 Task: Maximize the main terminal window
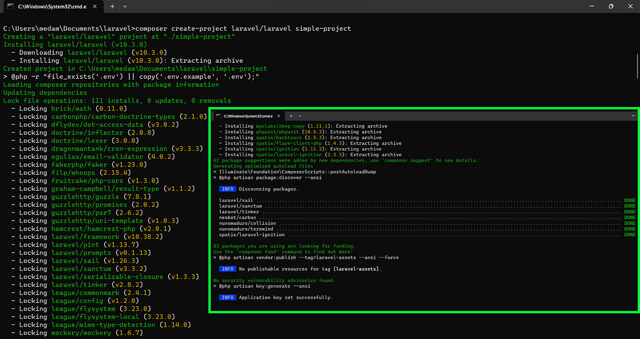point(611,6)
